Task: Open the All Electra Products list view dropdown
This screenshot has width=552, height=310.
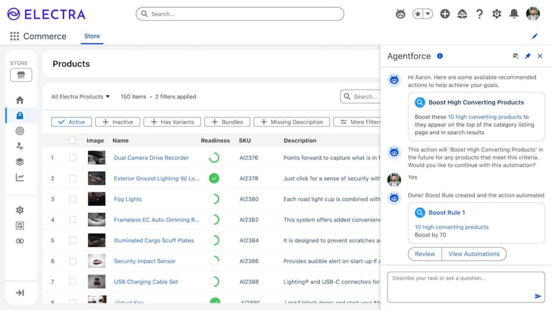Action: coord(81,97)
